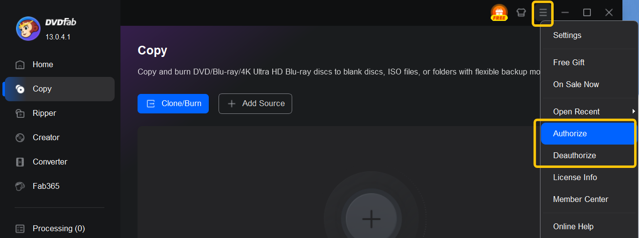
Task: Click the Add Source button
Action: tap(255, 104)
